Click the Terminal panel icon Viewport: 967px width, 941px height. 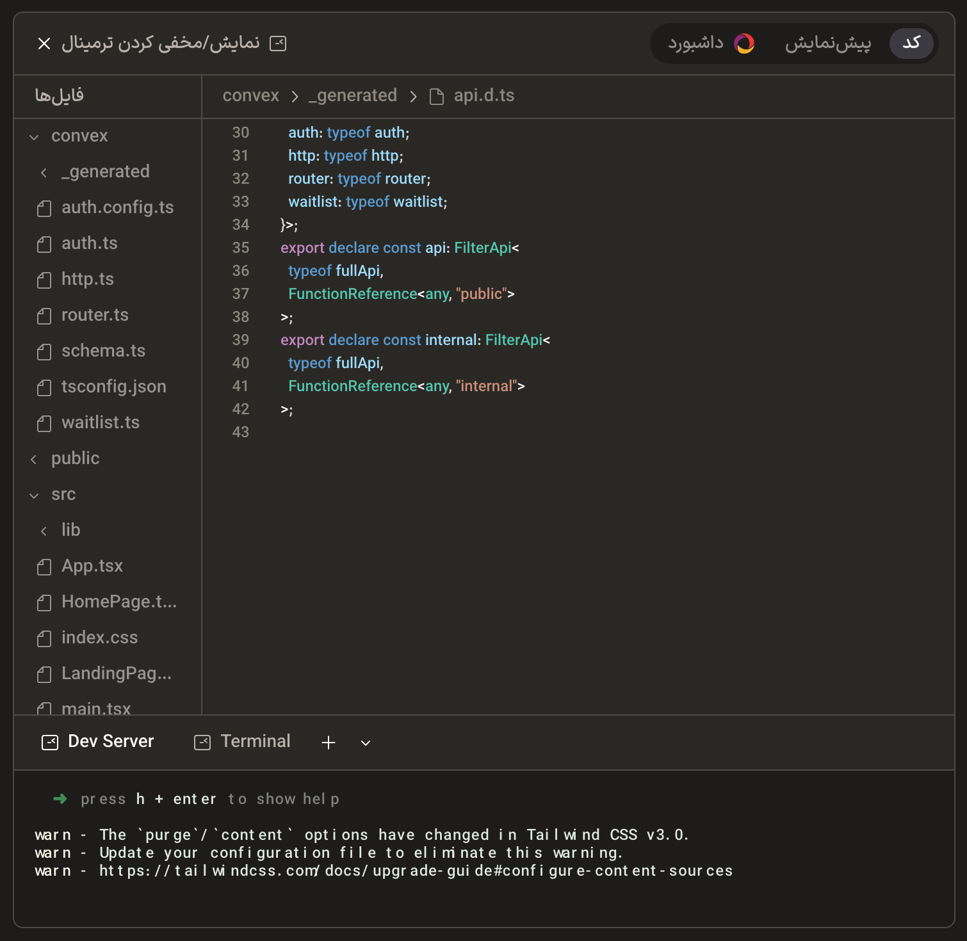[202, 741]
